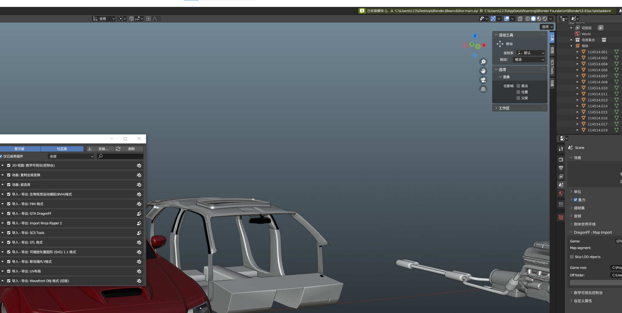Switch to 官方版 addon tab
622x313 pixels.
coord(20,149)
